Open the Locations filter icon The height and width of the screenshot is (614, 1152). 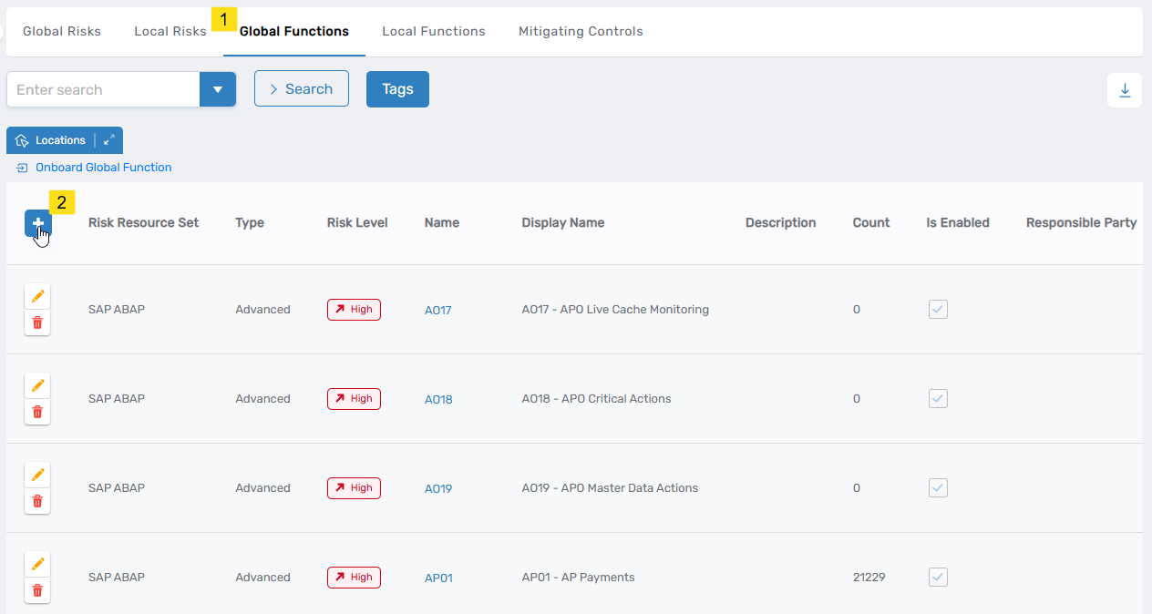tap(20, 139)
